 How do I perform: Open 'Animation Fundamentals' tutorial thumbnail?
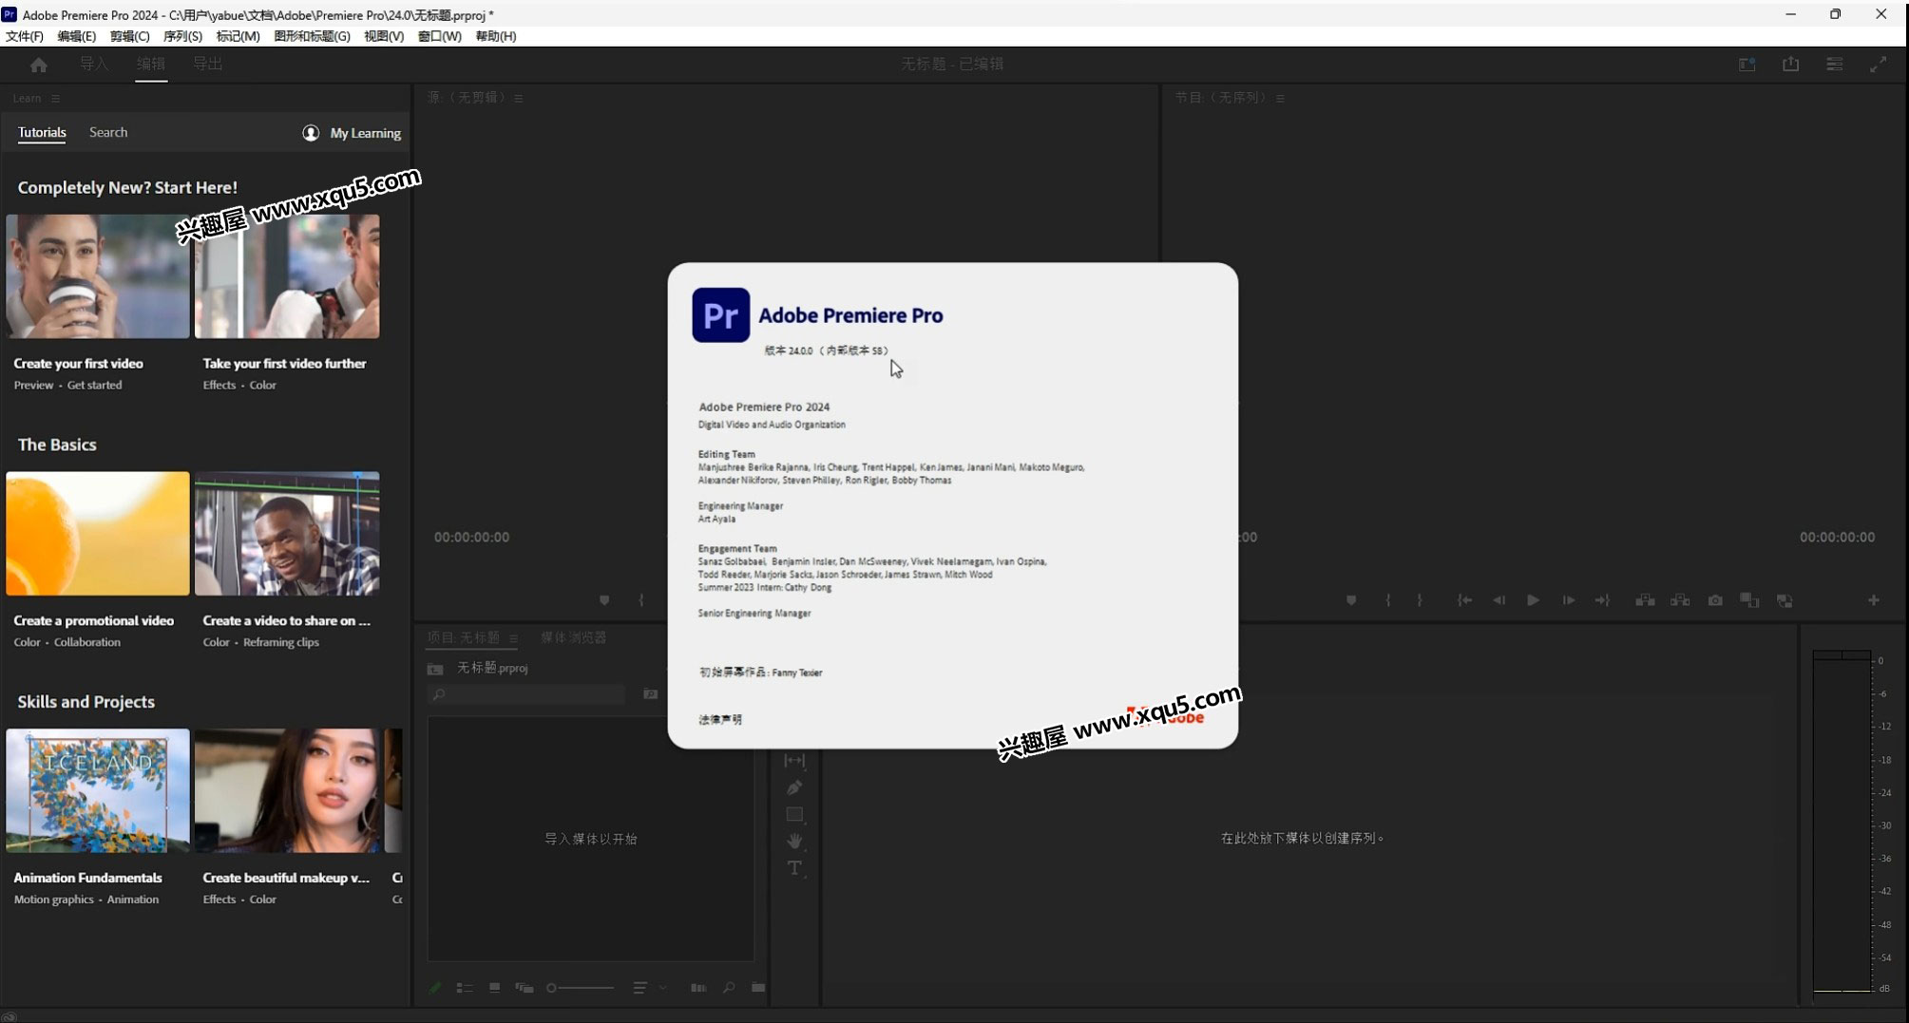pos(98,790)
